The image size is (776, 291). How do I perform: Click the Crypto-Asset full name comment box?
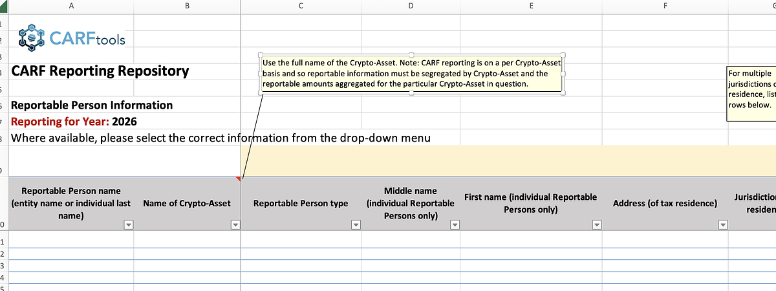(x=412, y=74)
